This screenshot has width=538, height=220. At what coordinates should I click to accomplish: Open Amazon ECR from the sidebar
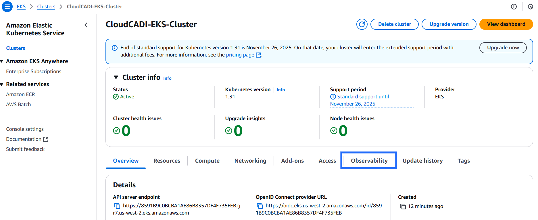20,94
